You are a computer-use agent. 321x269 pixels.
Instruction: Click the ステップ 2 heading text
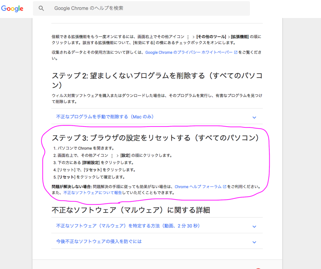tap(157, 80)
